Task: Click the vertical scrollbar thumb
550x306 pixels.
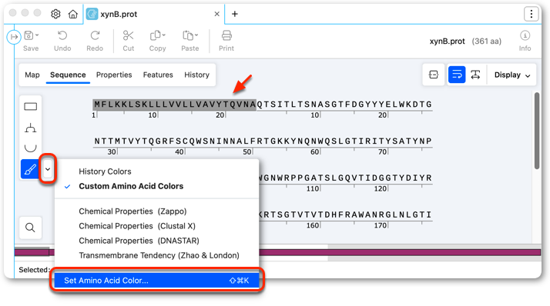Action: pyautogui.click(x=537, y=131)
